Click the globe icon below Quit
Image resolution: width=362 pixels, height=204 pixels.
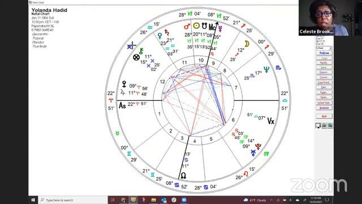pos(330,125)
